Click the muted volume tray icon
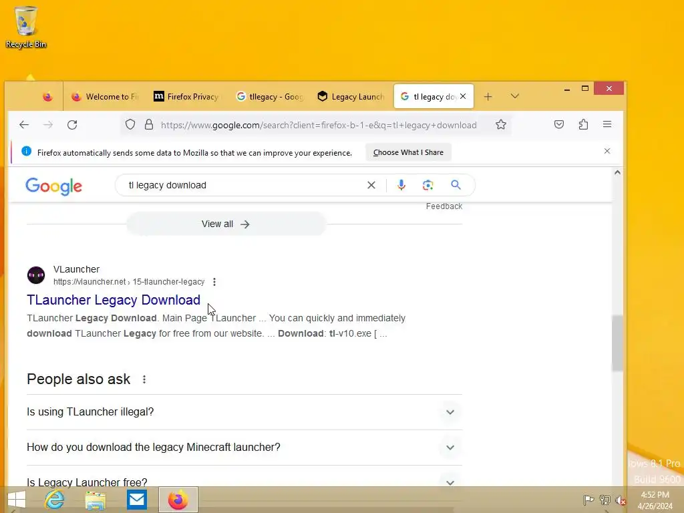The image size is (684, 513). pos(621,500)
